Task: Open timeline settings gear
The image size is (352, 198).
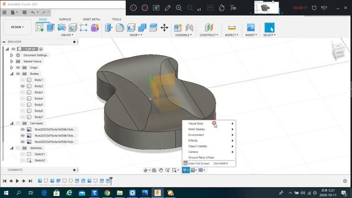Action: coord(345,181)
